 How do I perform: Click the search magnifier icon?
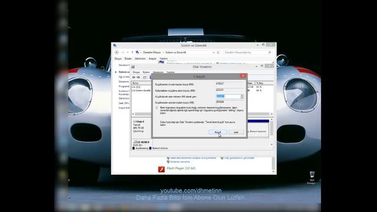[x=270, y=52]
